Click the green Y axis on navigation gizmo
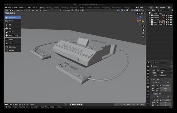This screenshot has width=177, height=113. 143,21
